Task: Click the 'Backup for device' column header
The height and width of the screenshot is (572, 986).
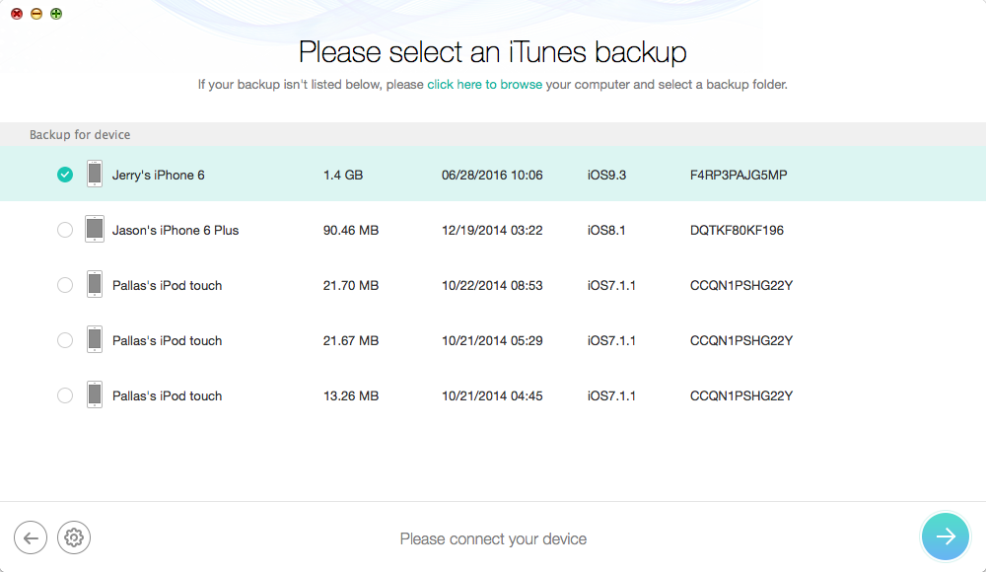Action: coord(80,135)
